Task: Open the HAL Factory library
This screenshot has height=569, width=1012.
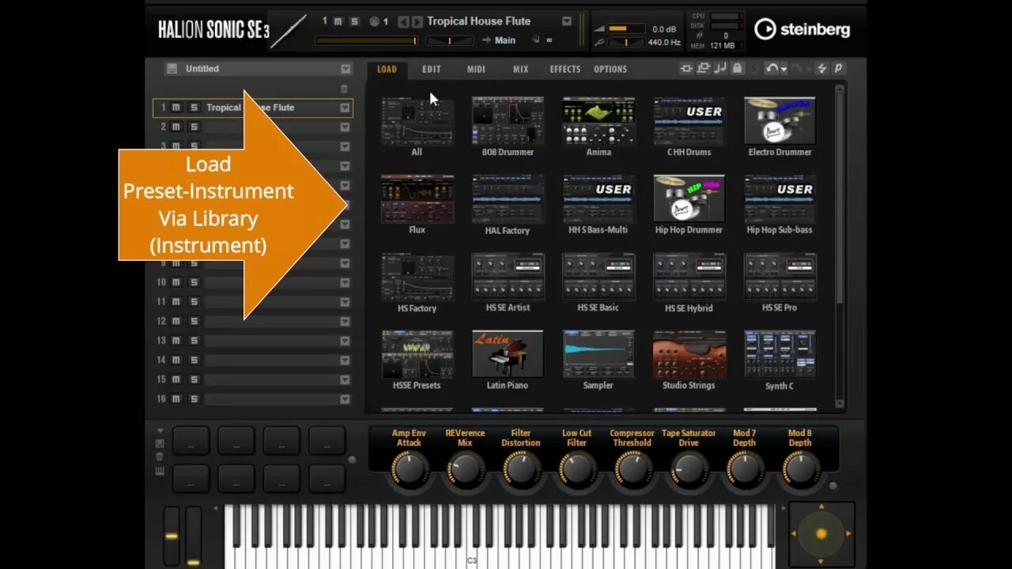Action: pyautogui.click(x=508, y=199)
